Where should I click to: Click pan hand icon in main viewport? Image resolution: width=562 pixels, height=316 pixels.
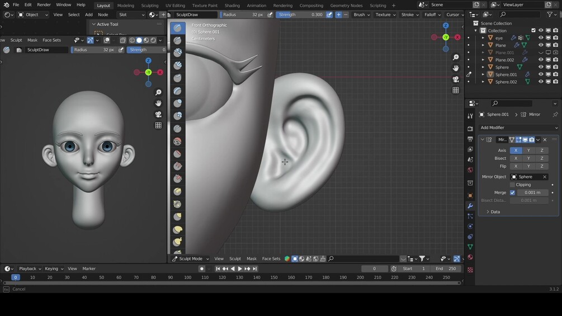[456, 68]
